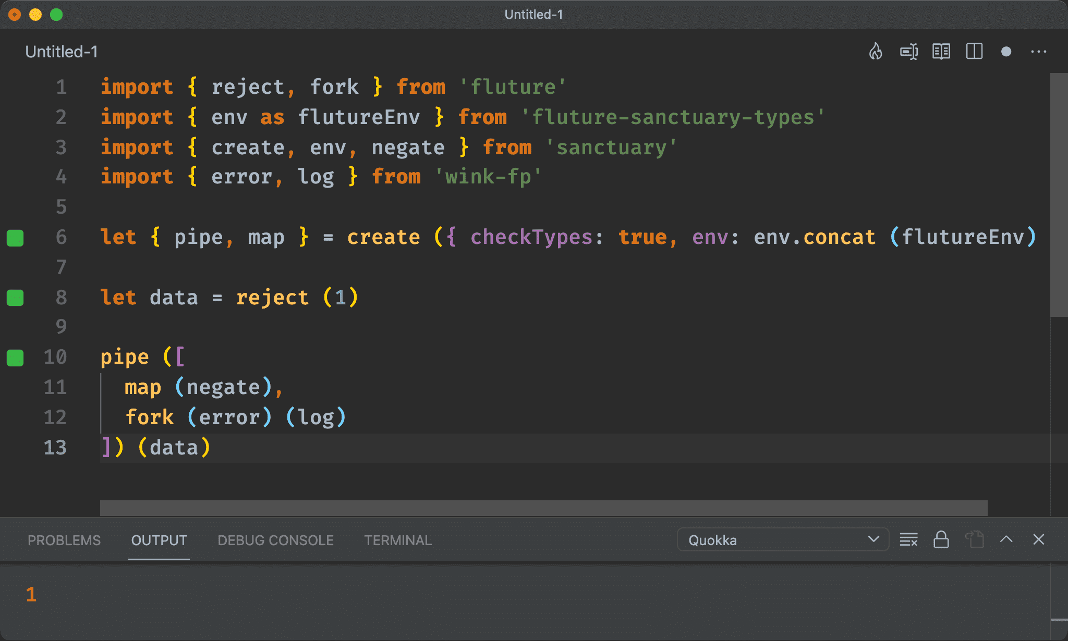Open the editor More Actions ellipsis
The width and height of the screenshot is (1068, 641).
point(1039,52)
